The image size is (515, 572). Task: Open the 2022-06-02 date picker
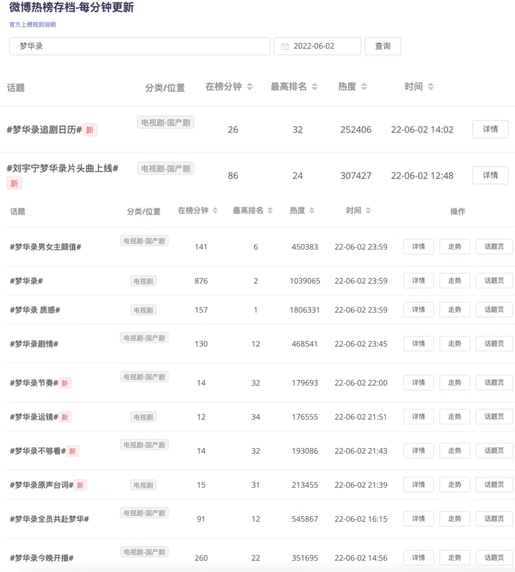click(x=317, y=46)
